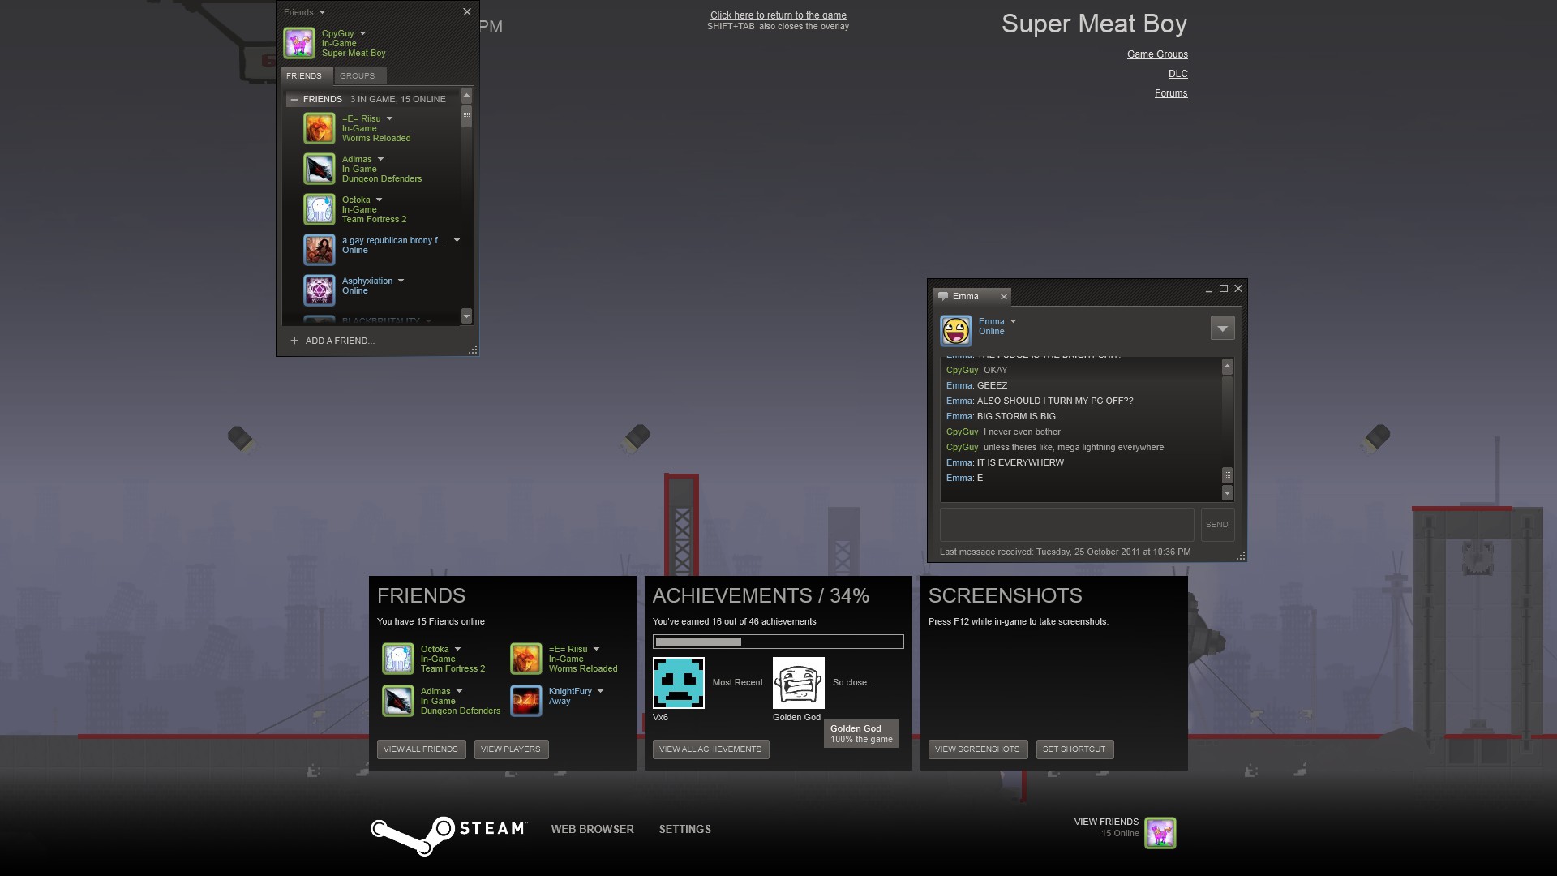Click the plus icon beside Add a Friend
The image size is (1557, 876).
pos(294,341)
